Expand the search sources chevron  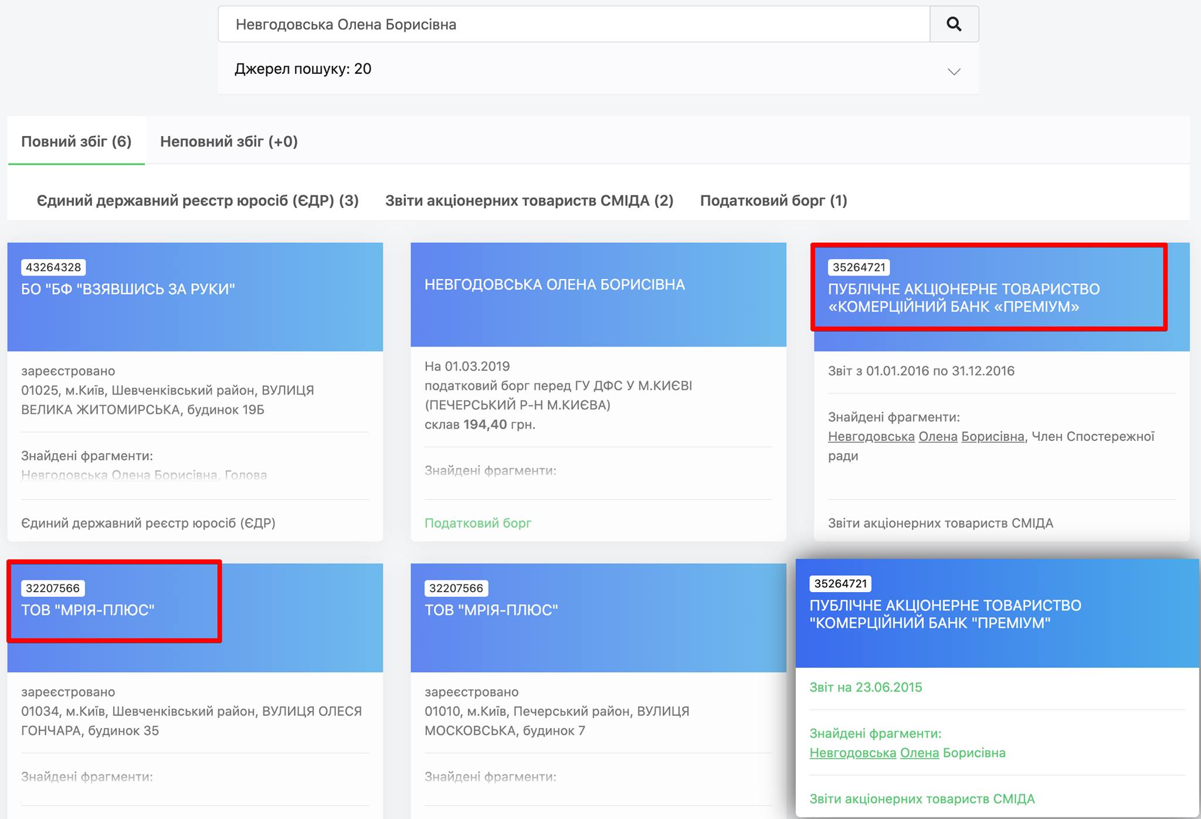pos(954,72)
